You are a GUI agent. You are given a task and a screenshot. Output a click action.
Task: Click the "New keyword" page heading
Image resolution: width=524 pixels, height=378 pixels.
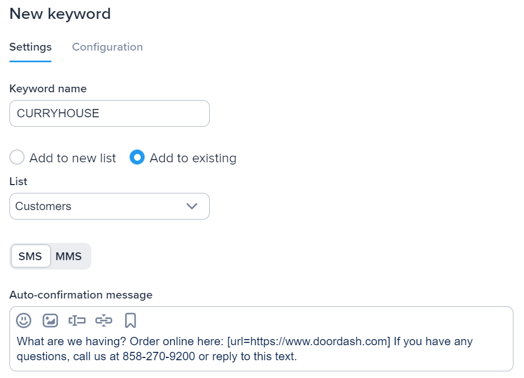click(x=60, y=14)
